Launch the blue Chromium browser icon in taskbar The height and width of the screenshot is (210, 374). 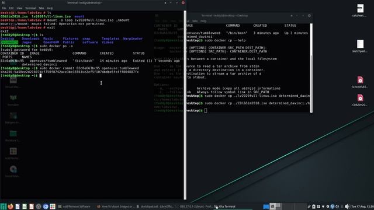46,206
